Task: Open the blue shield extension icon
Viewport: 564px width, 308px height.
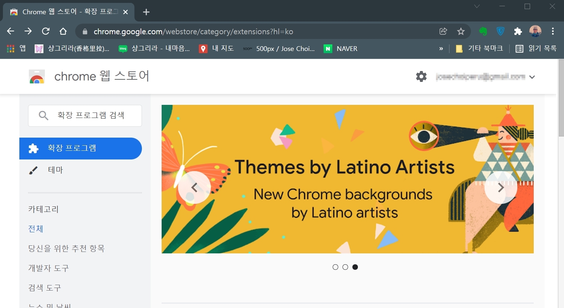Action: click(501, 31)
